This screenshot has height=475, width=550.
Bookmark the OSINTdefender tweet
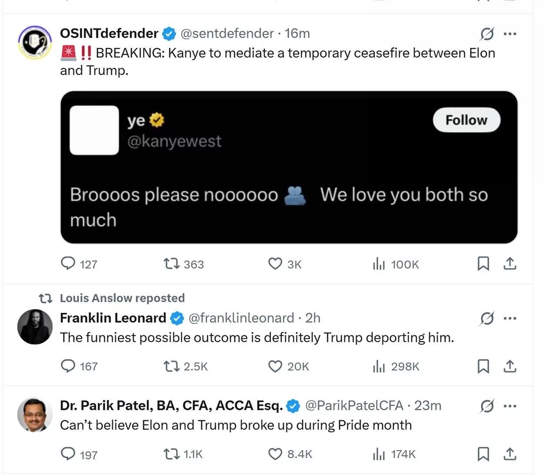pyautogui.click(x=483, y=263)
